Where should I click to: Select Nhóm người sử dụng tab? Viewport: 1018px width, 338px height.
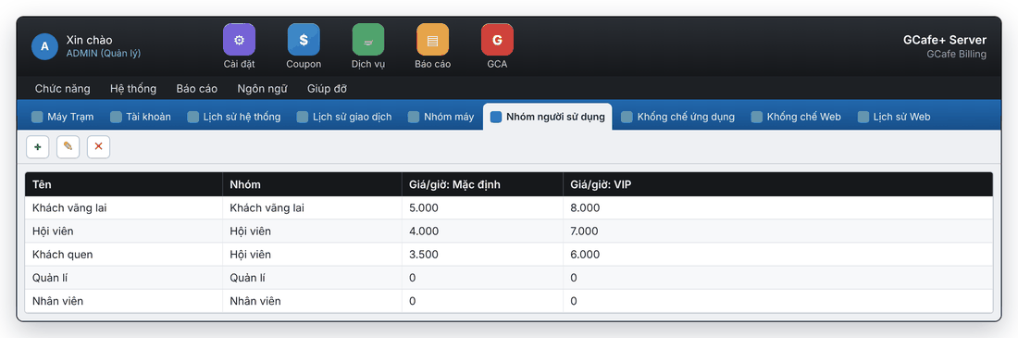point(547,117)
